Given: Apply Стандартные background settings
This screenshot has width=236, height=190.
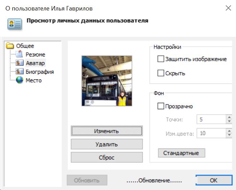Looking at the screenshot, I should [x=181, y=153].
